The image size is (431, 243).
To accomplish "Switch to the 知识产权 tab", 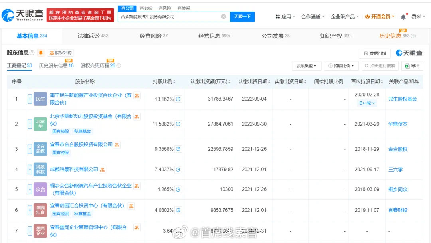I will (x=336, y=36).
